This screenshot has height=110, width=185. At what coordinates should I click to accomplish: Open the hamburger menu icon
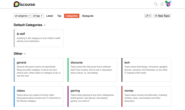coord(162,4)
